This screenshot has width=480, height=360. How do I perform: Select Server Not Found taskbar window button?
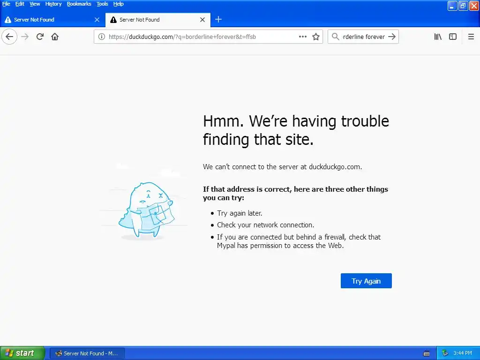pyautogui.click(x=87, y=353)
